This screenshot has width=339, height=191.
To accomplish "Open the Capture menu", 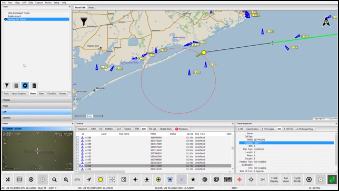I will pos(39,3).
